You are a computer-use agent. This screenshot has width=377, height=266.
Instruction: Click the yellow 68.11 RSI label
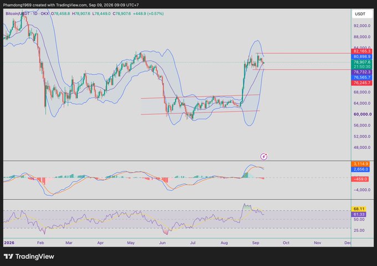(359, 209)
